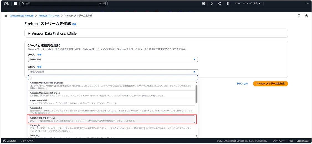Viewport: 312px width, 144px height.
Task: Open Cookie の設定 footer link
Action: (303, 141)
